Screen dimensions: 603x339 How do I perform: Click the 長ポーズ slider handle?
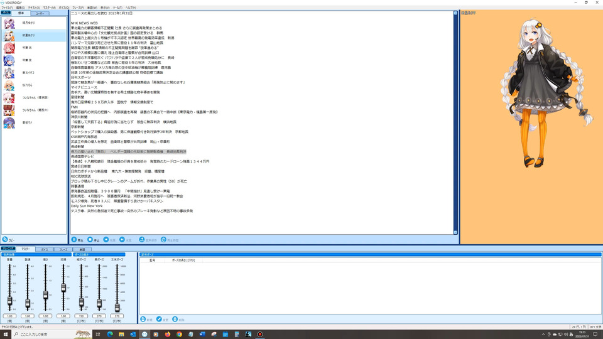pos(99,304)
